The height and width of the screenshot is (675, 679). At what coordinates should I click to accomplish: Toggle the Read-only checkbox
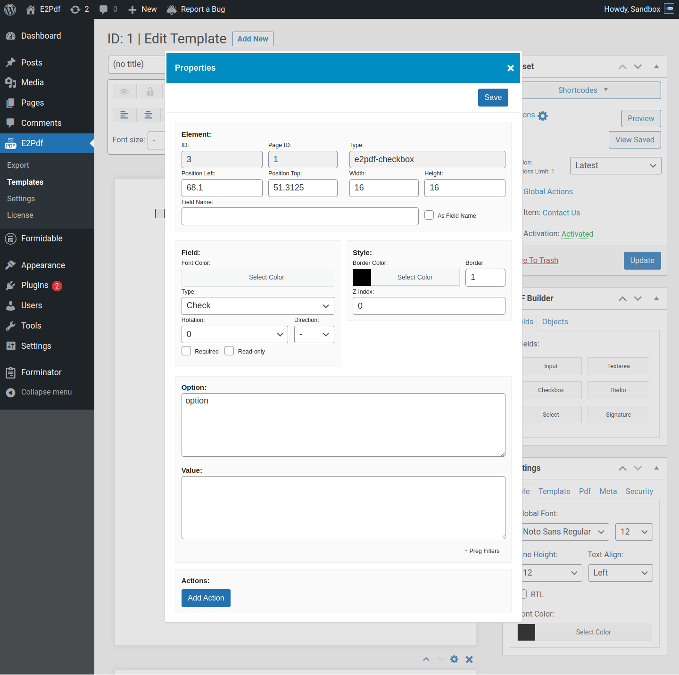(x=229, y=351)
